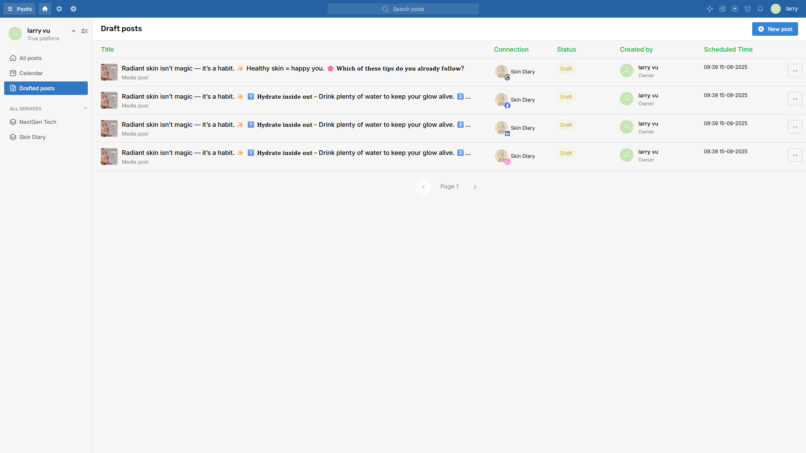Click the home icon in top bar

(45, 9)
